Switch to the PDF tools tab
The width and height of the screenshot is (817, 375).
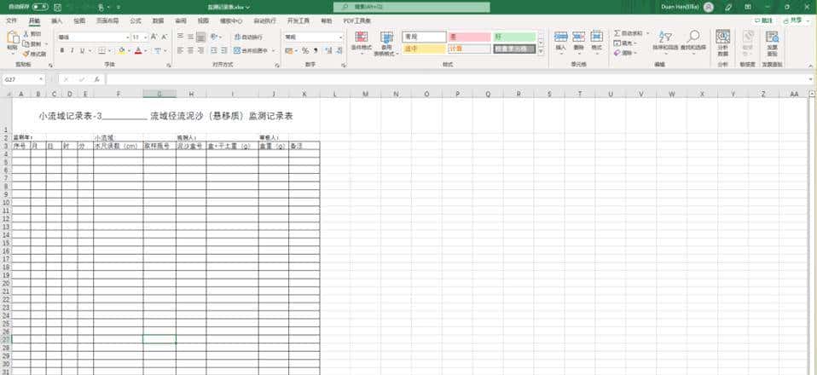[357, 20]
